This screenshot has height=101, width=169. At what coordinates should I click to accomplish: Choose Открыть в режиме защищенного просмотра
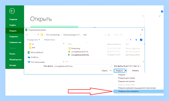click(x=137, y=88)
